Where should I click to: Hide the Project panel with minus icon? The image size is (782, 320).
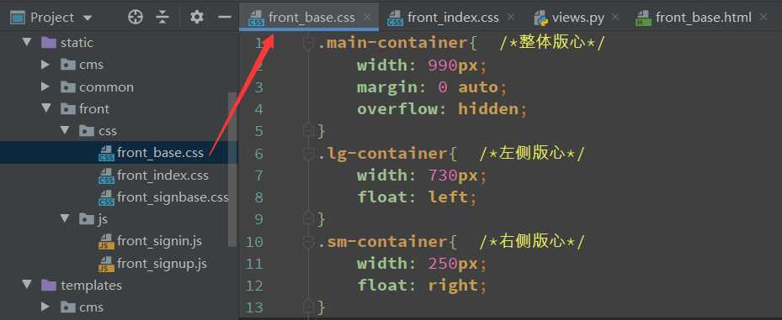point(225,18)
